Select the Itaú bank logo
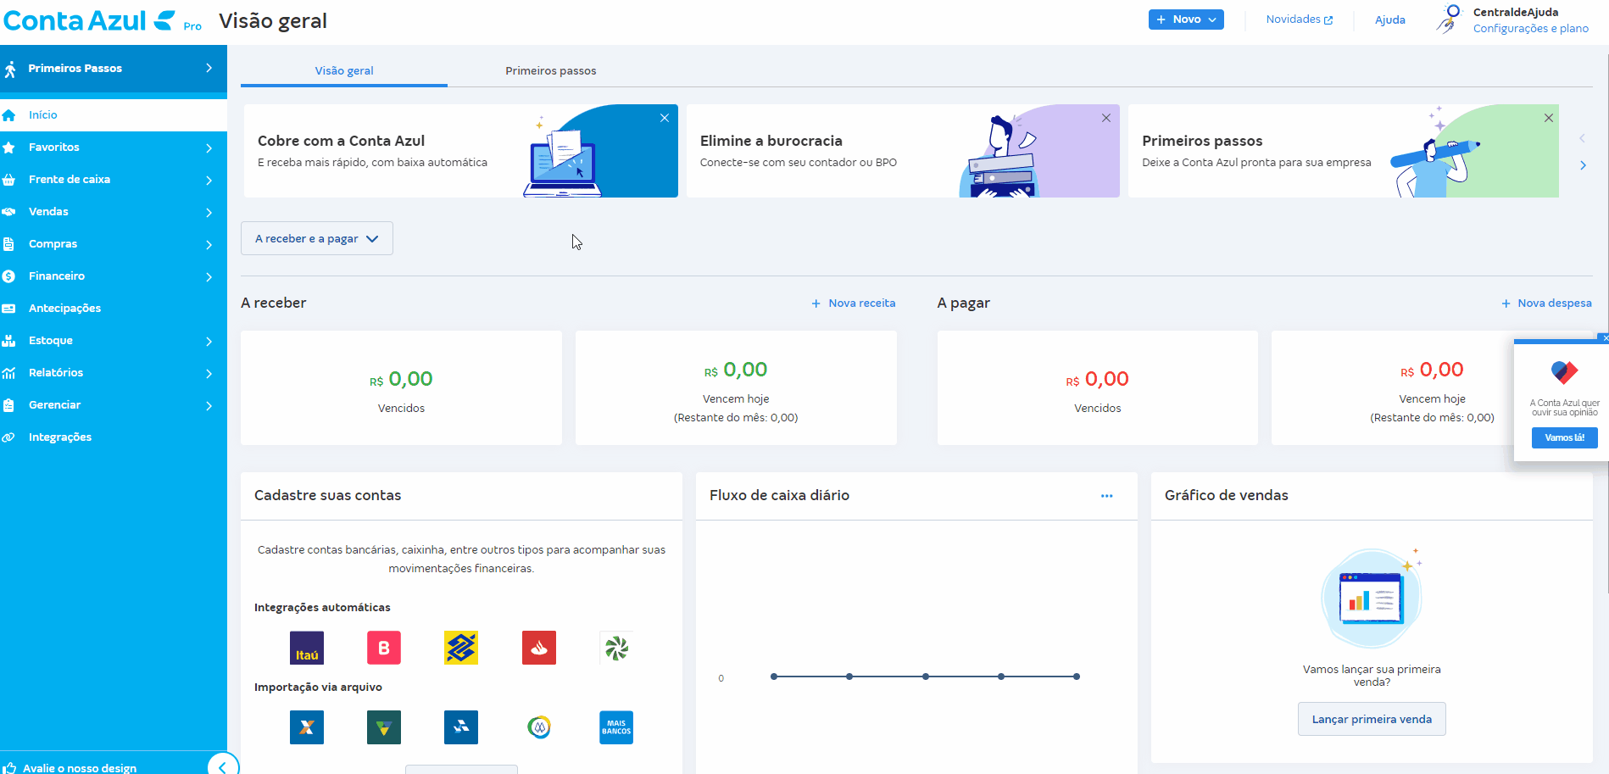The height and width of the screenshot is (774, 1609). pos(307,648)
